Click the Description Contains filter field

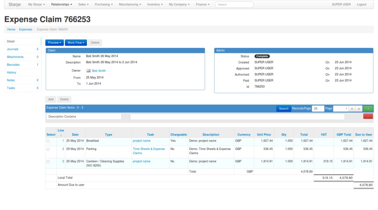tap(84, 116)
